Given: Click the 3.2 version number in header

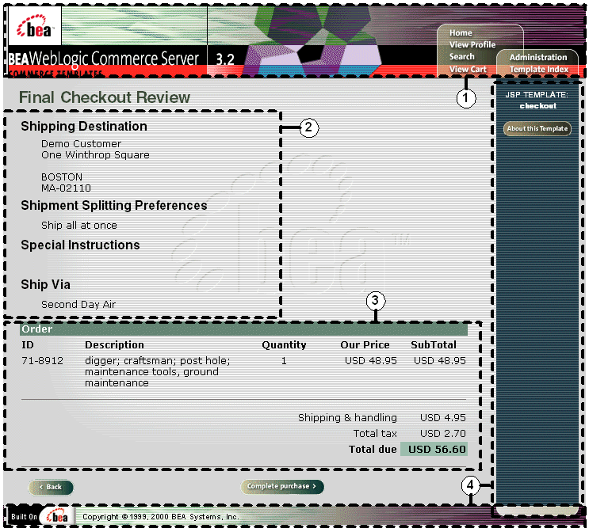Looking at the screenshot, I should [225, 59].
